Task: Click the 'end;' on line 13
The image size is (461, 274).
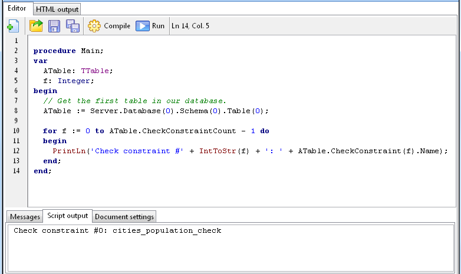Action: tap(52, 161)
